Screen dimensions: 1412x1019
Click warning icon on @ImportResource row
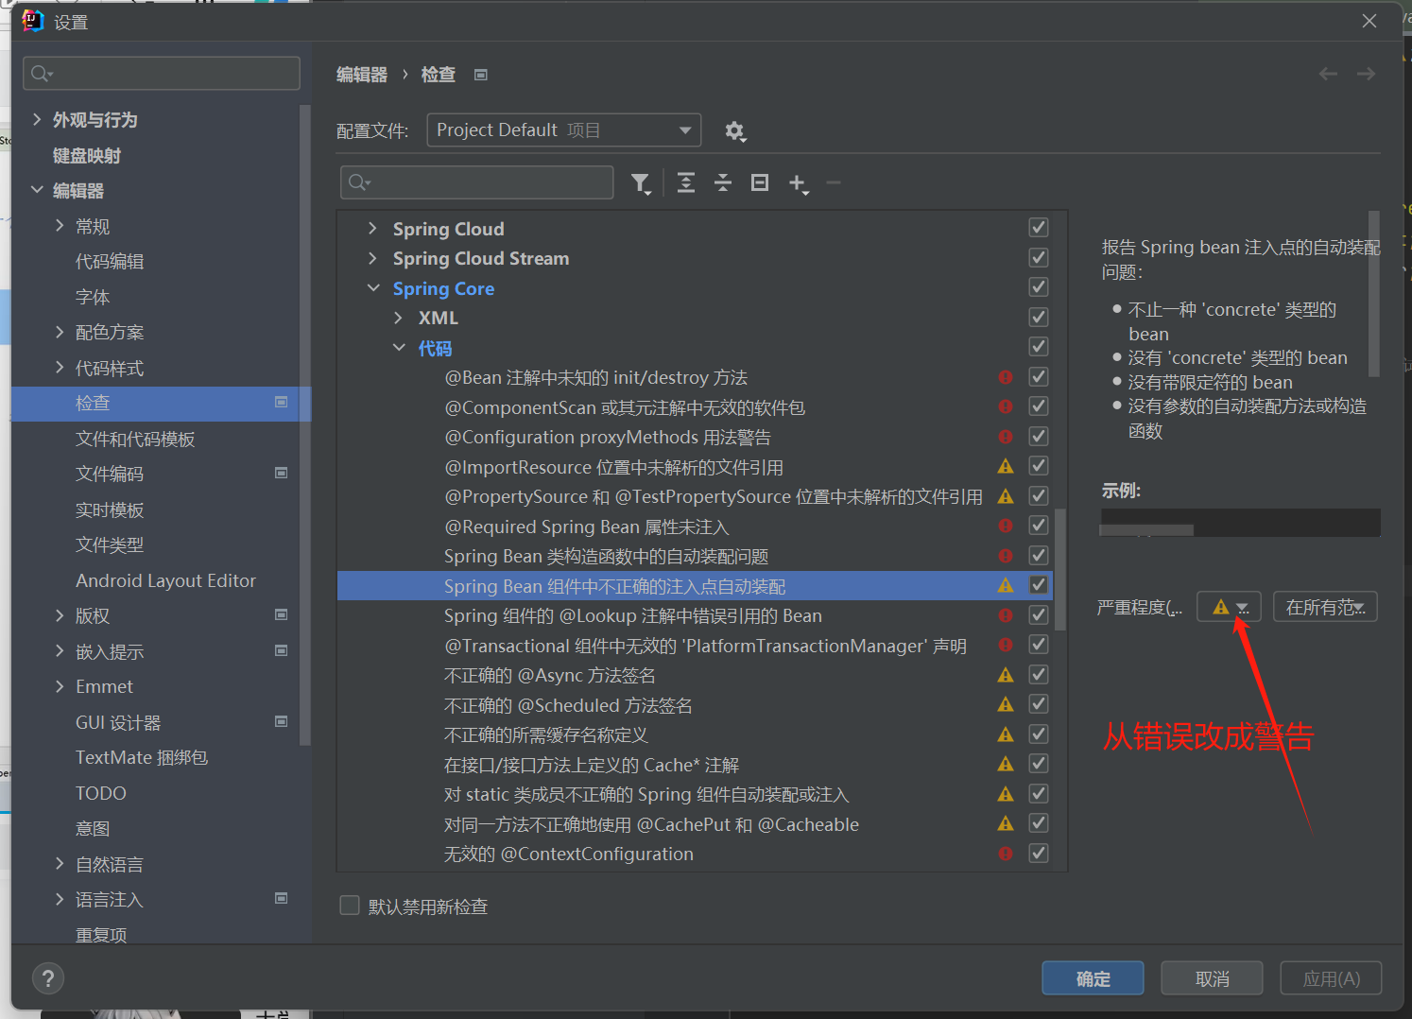point(1006,466)
